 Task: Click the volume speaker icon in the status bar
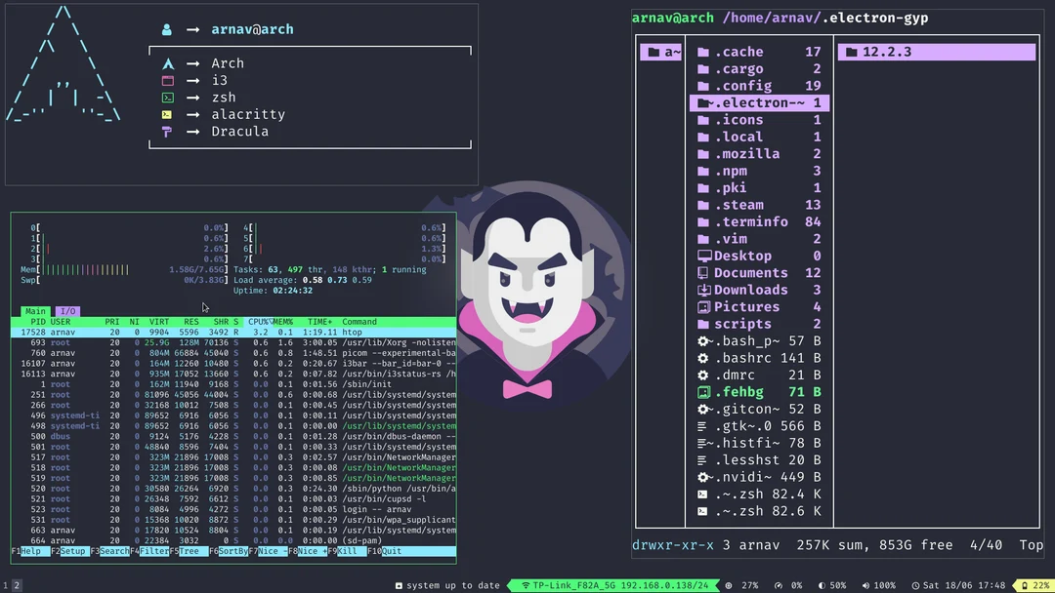tap(866, 585)
